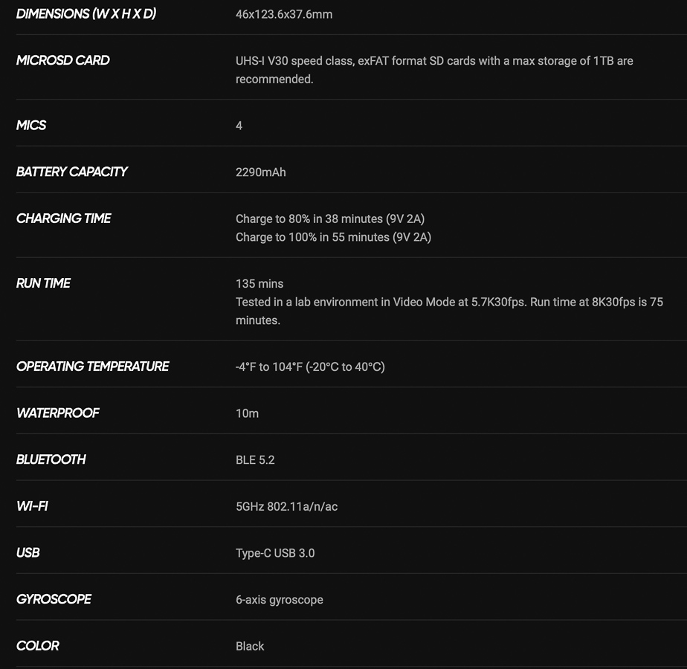Select the -4°F to 104°F temperature range
Viewport: 687px width, 669px height.
(310, 366)
